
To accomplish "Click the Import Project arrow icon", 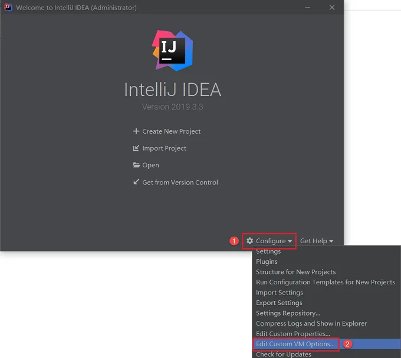I will coord(136,148).
